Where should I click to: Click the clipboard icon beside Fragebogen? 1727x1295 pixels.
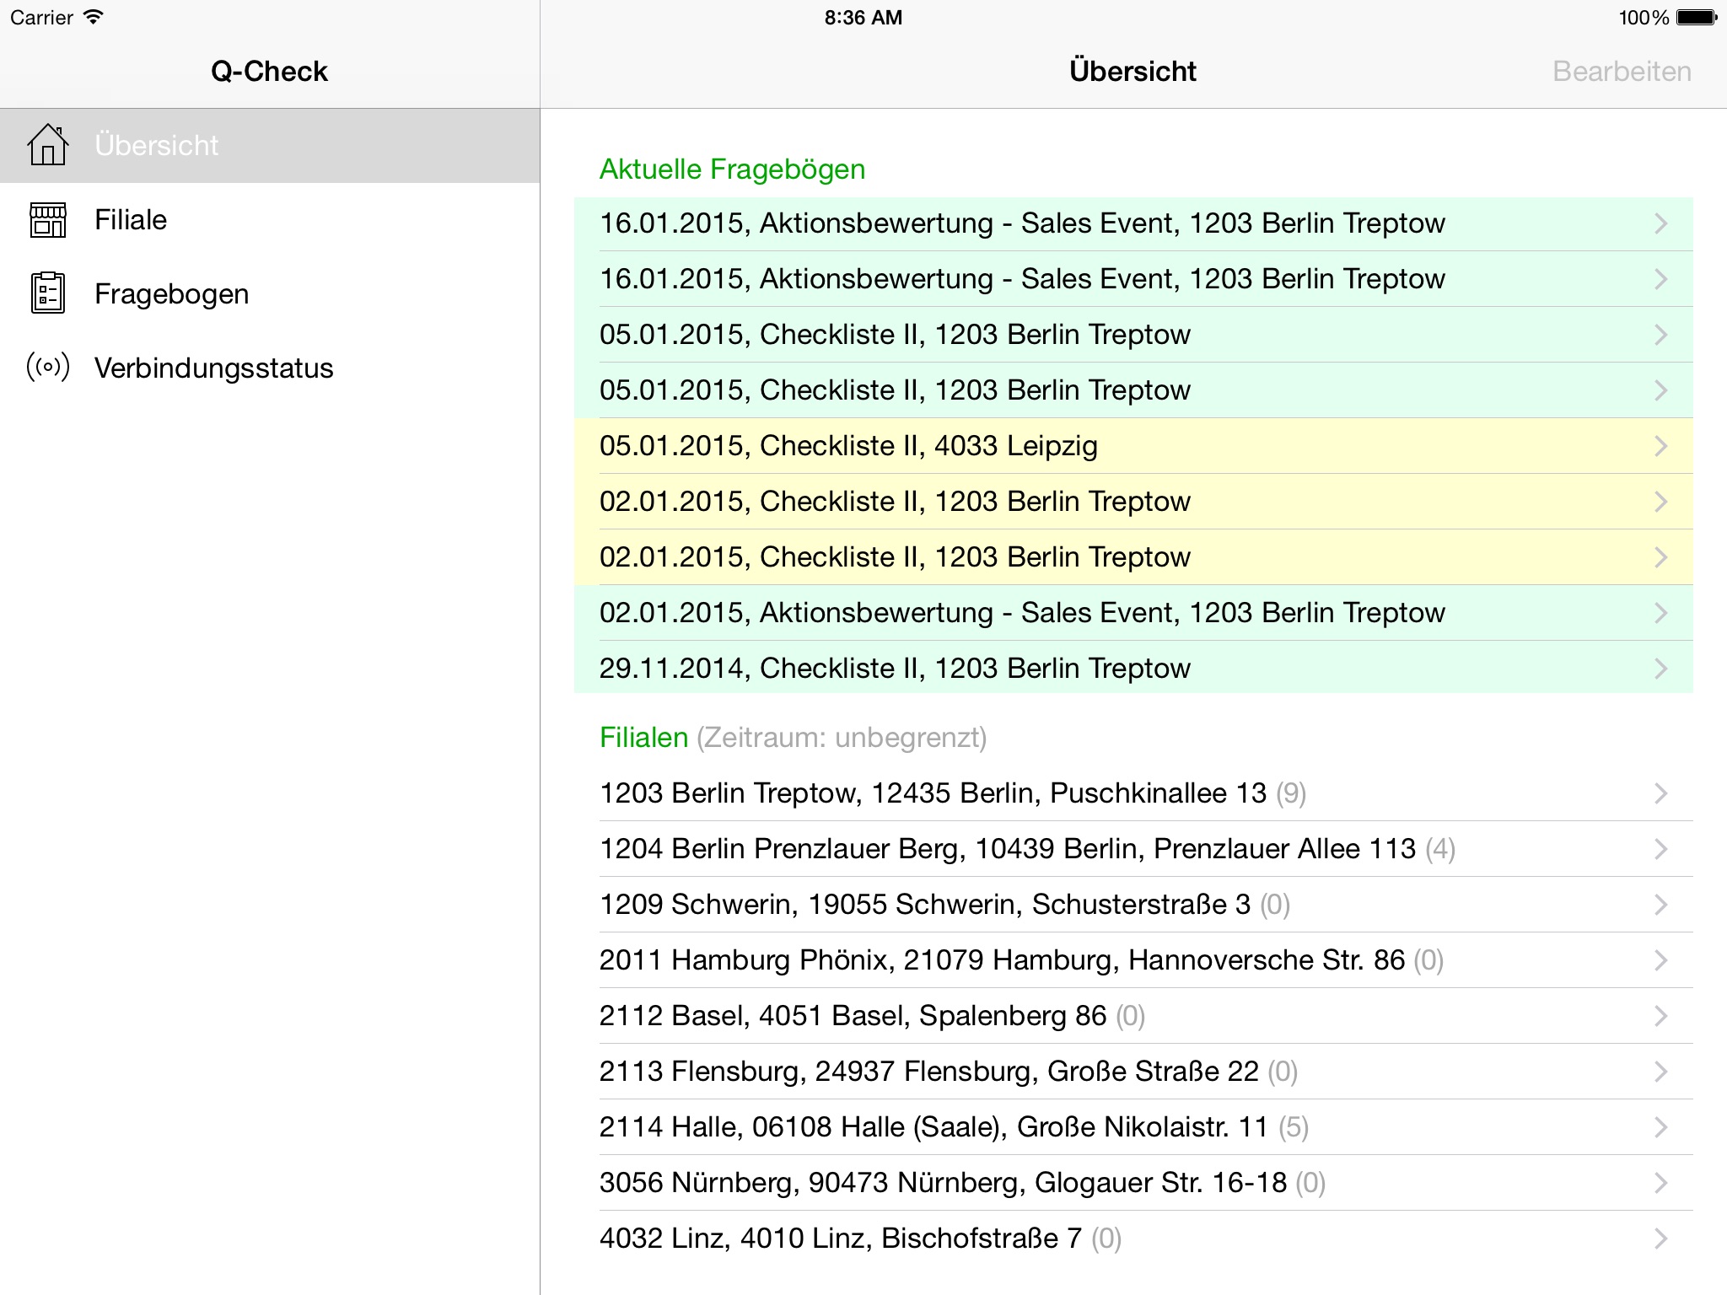(x=48, y=293)
